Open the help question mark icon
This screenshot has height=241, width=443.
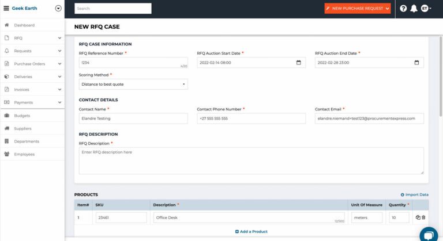coord(403,9)
